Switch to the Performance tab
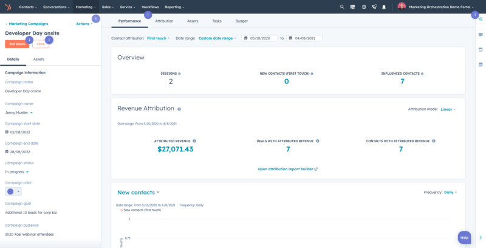The image size is (486, 248). pyautogui.click(x=129, y=21)
